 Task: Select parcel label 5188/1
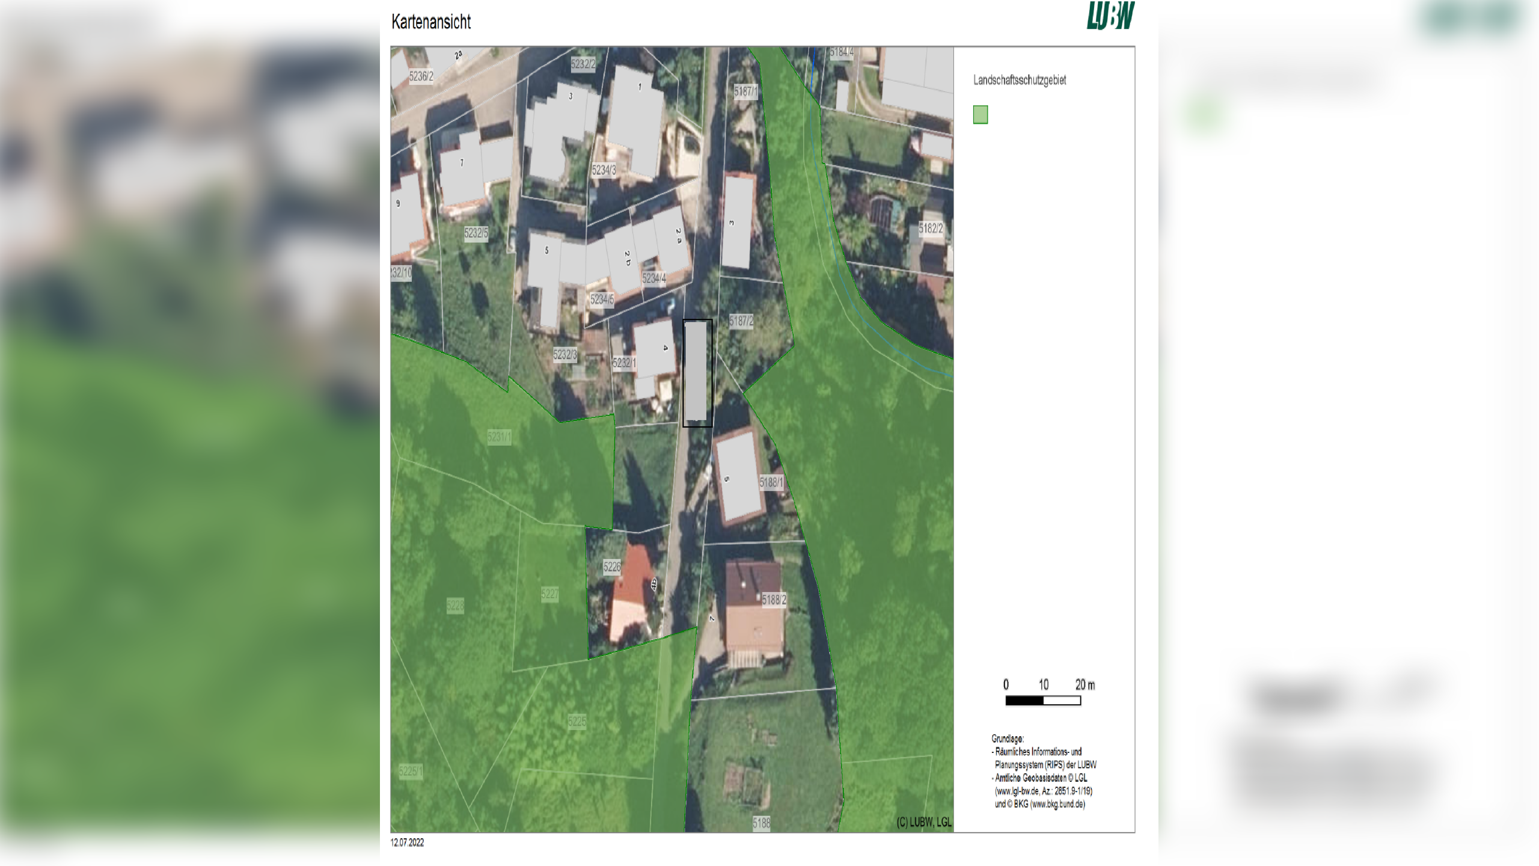[x=771, y=482]
